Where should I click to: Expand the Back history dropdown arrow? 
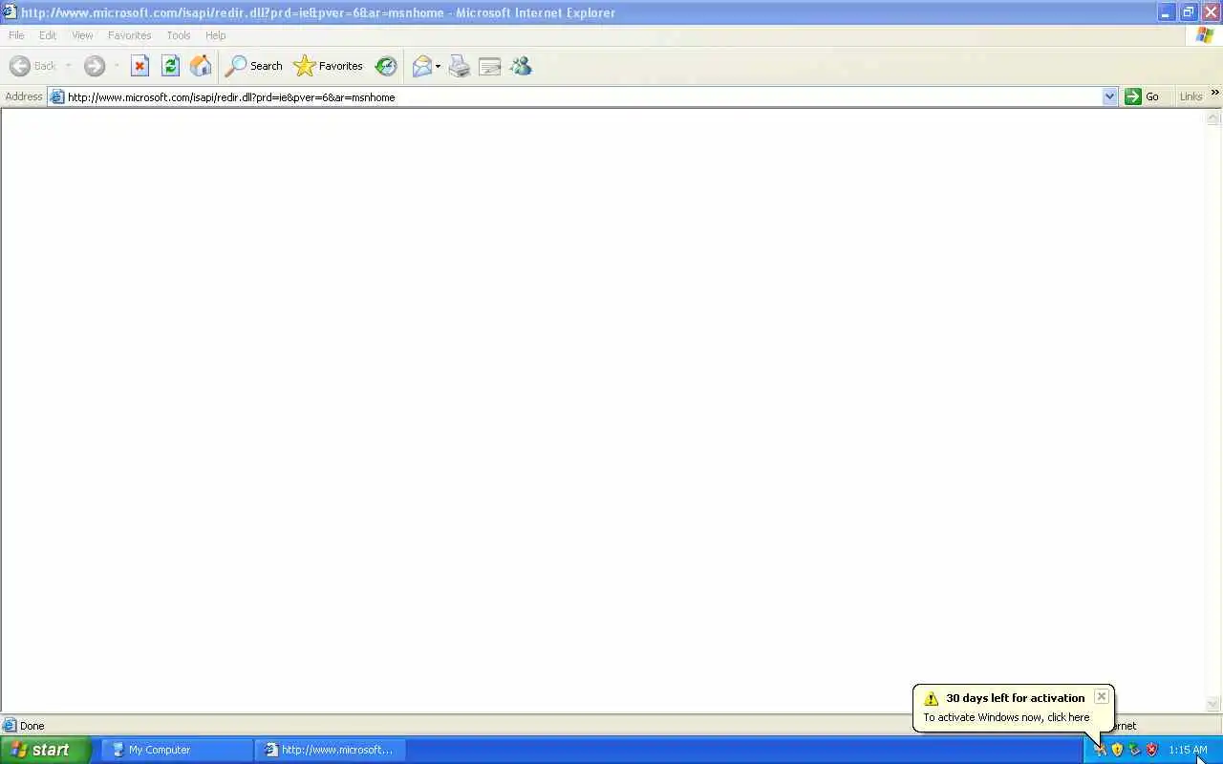[68, 66]
